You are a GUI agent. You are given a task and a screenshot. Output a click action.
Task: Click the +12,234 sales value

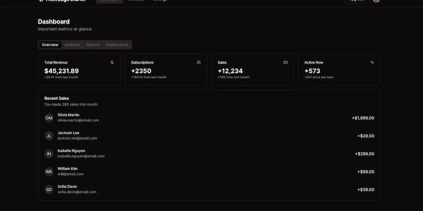pos(230,71)
